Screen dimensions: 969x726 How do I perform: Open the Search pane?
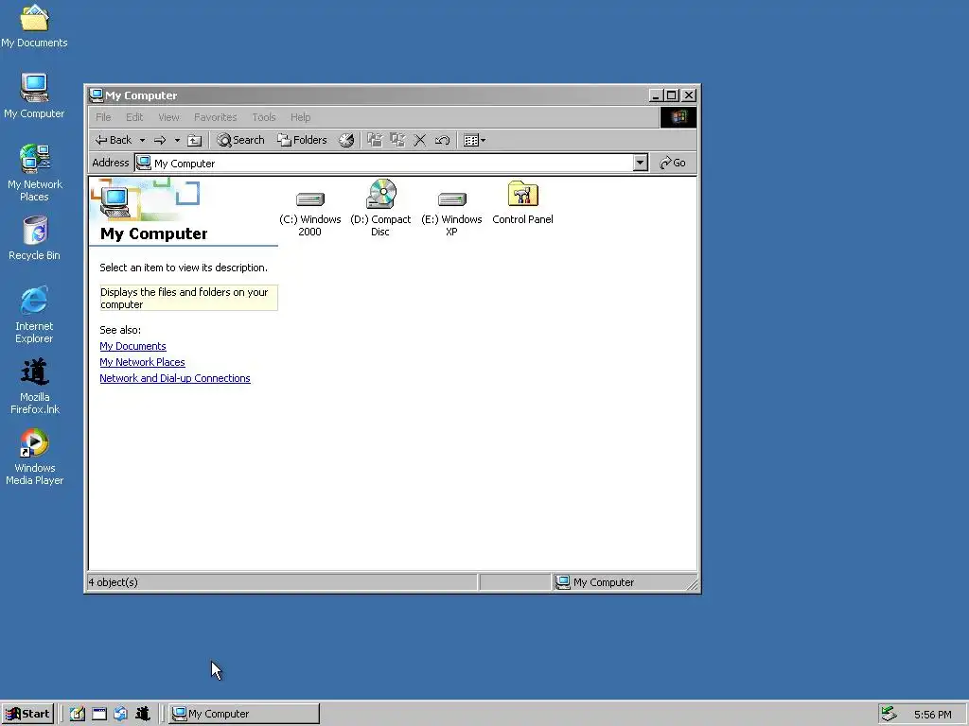coord(241,140)
